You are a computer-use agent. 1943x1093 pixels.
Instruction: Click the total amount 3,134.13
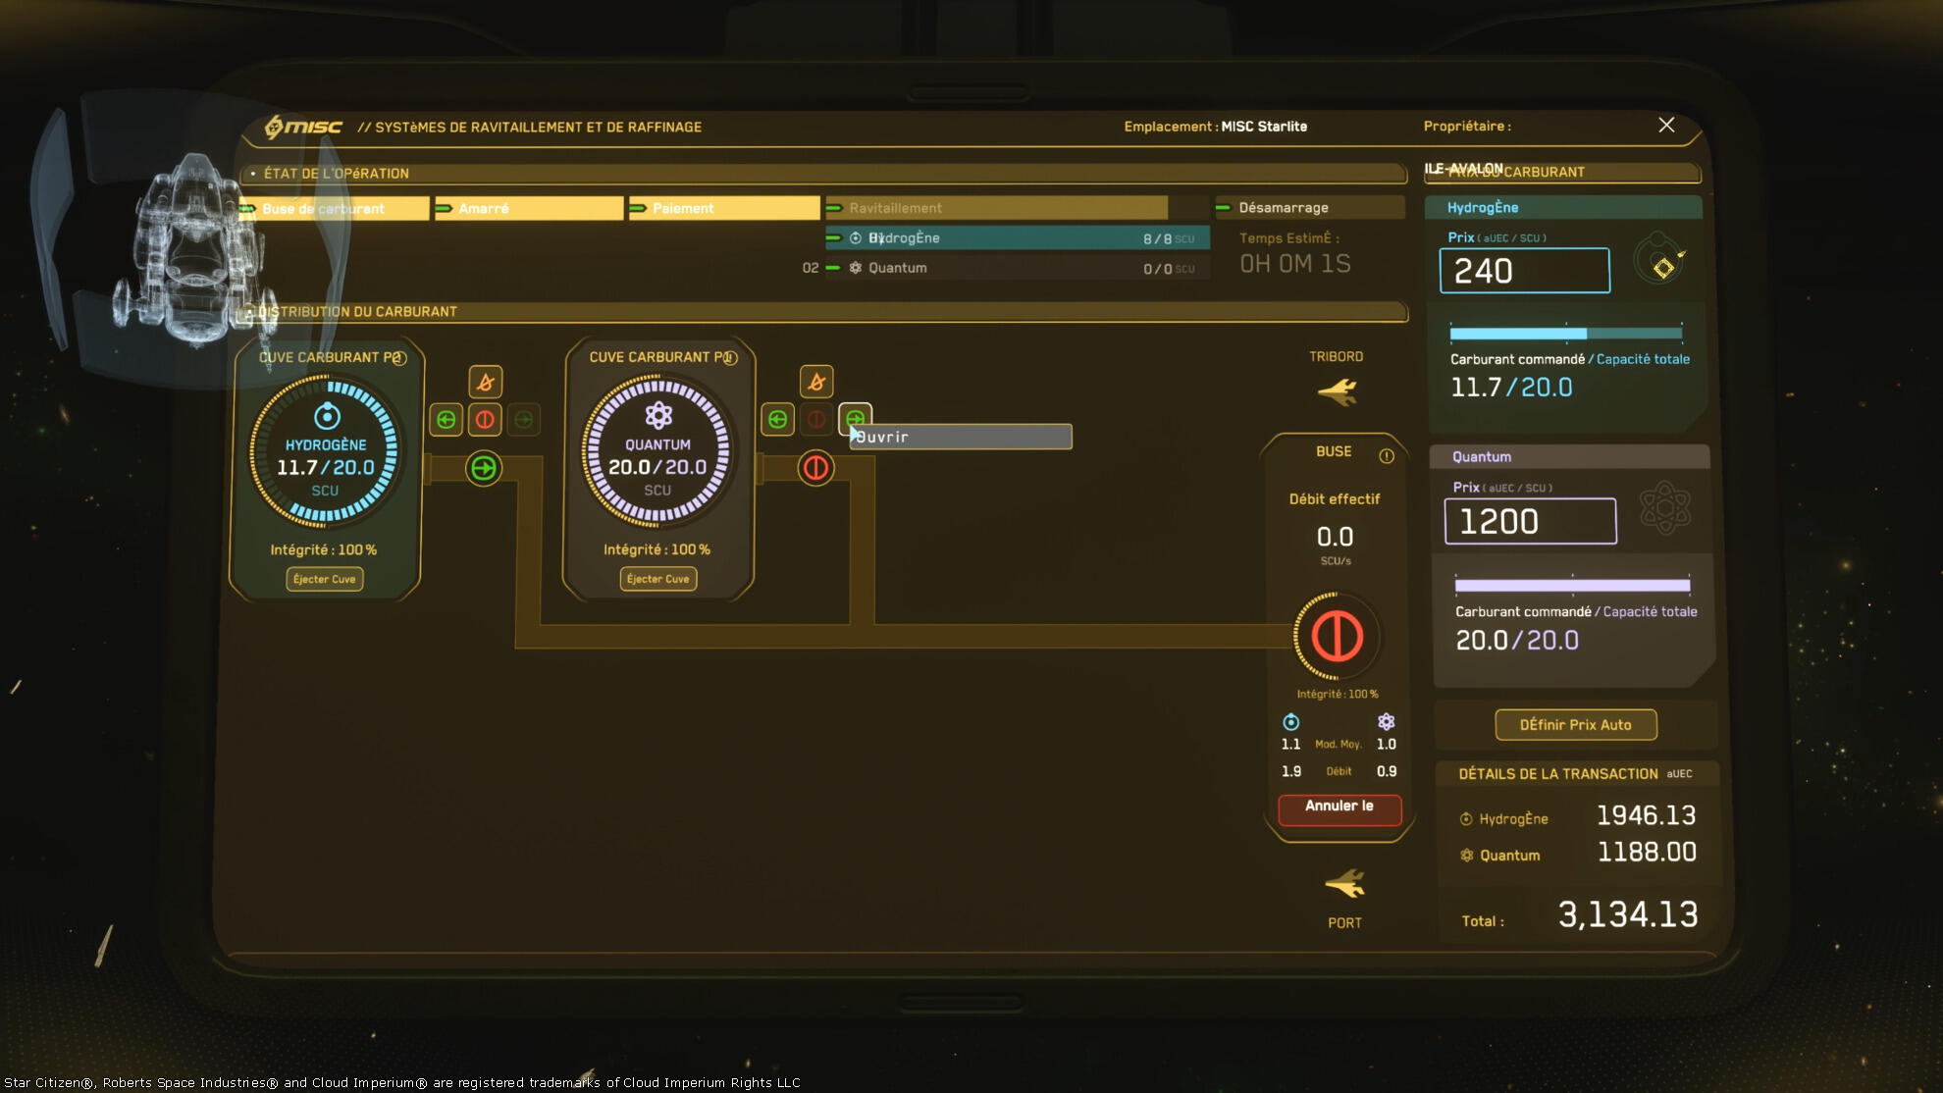coord(1628,914)
